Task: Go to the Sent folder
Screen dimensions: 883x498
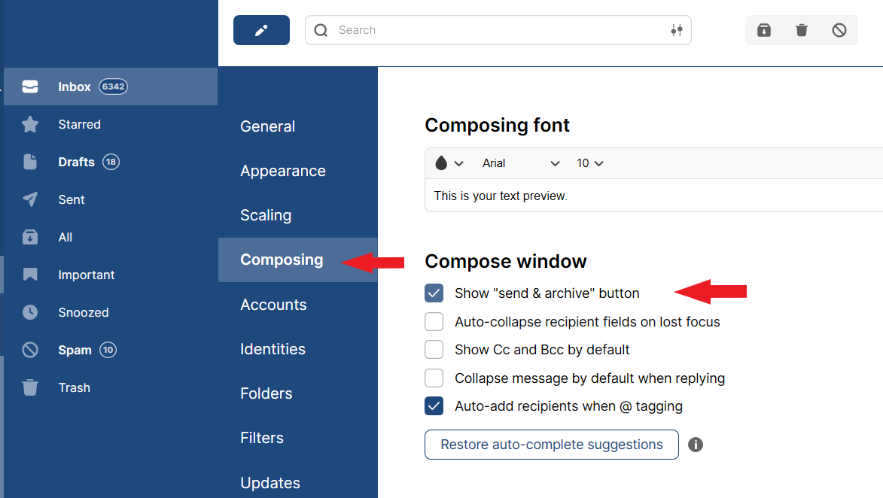Action: pyautogui.click(x=72, y=199)
